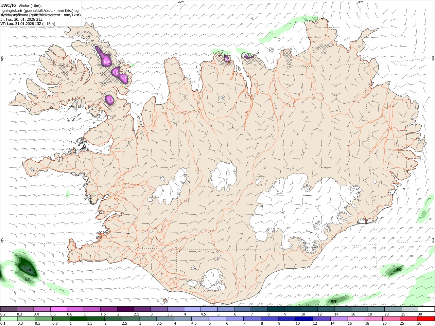Click the dusky purple 0.2 swatch in upper legend row

tap(8, 309)
